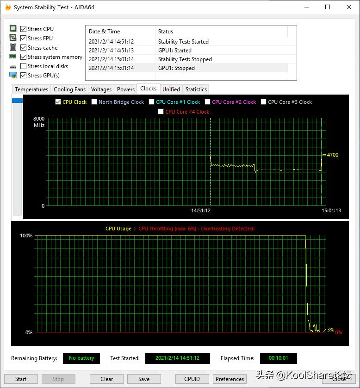360x388 pixels.
Task: Show North Bridge Clock in graph
Action: tap(94, 102)
